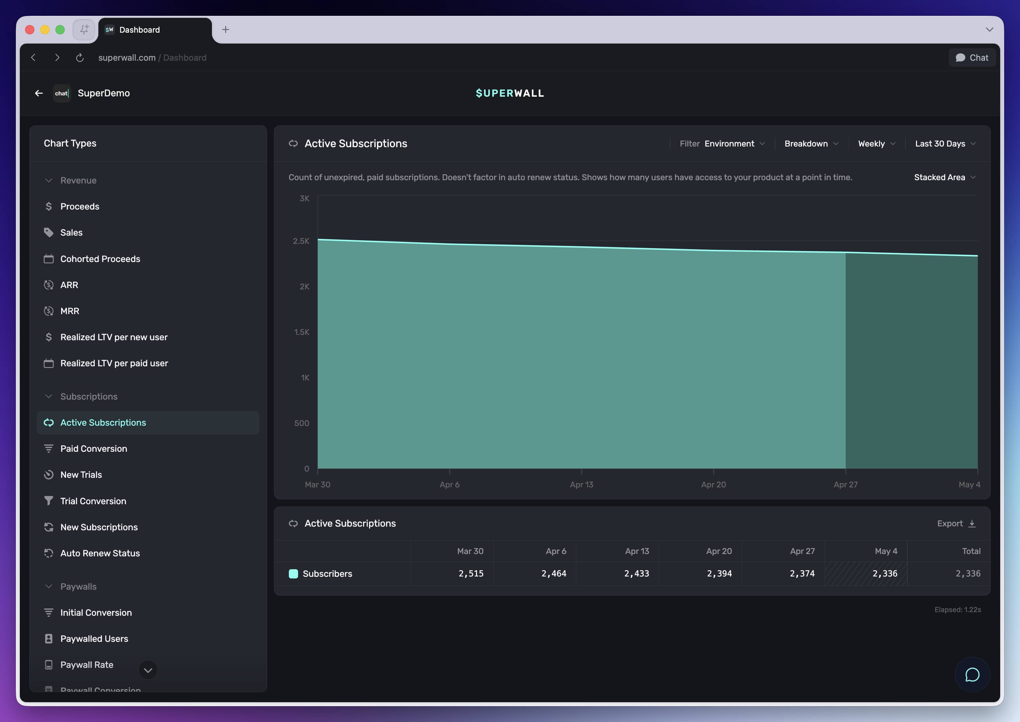Open the Breakdown dropdown
The image size is (1020, 722).
click(x=811, y=144)
